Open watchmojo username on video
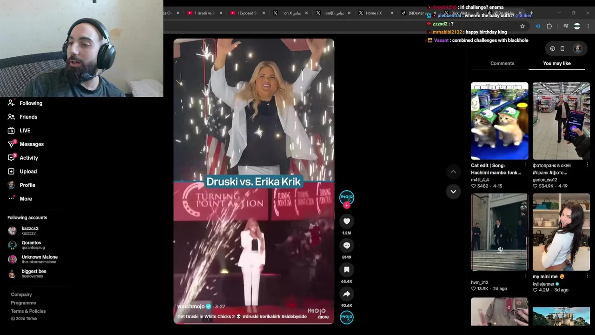The width and height of the screenshot is (595, 335). 191,307
